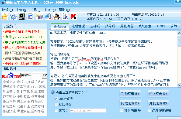
Task: Click the Baidu 搜 search button
Action: pos(44,76)
